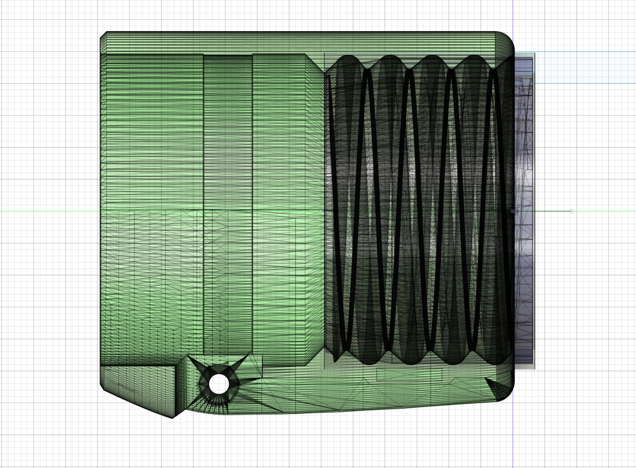Select the black helical thread section
The image size is (636, 468).
pos(419,209)
